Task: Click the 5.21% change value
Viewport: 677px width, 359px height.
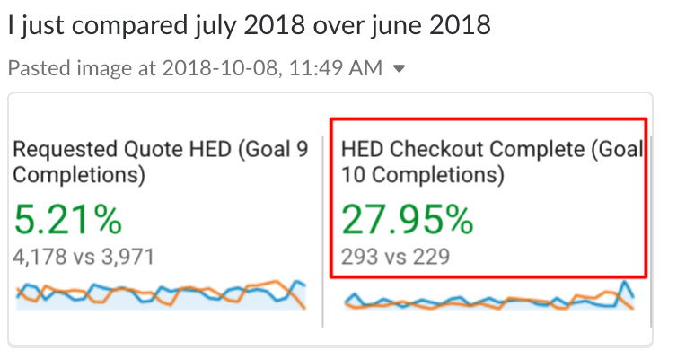Action: pyautogui.click(x=68, y=220)
